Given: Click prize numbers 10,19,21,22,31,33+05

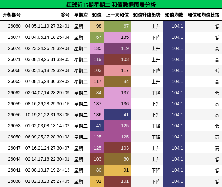Looking at the screenshot, I should 47,115.
